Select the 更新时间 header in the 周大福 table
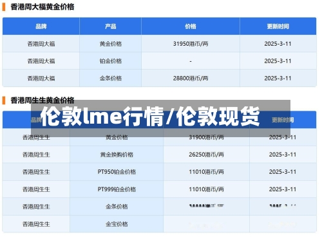322x237 pixels. coord(278,26)
